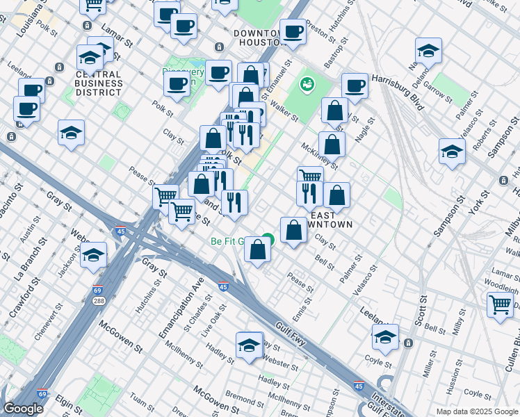Select the restaurant marker above East Downtown label
Image resolution: width=520 pixels, height=417 pixels.
pos(310,196)
